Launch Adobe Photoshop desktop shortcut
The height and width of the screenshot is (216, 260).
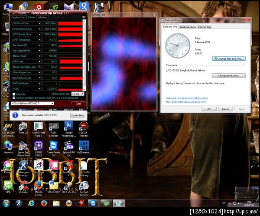(68, 129)
